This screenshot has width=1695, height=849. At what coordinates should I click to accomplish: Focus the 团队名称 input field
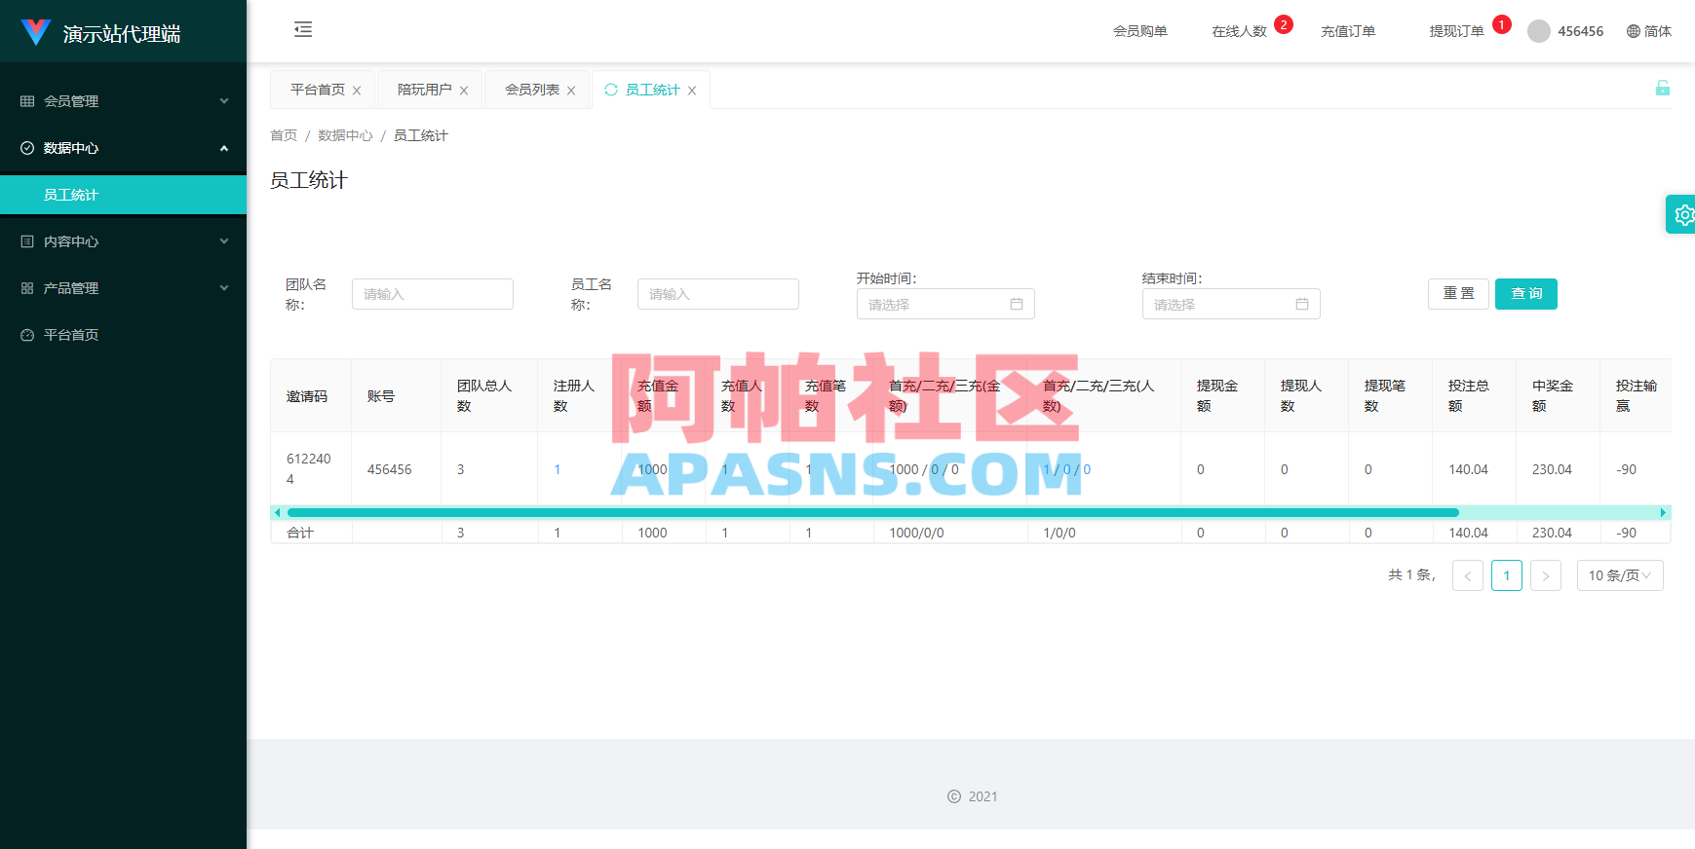[x=433, y=294]
